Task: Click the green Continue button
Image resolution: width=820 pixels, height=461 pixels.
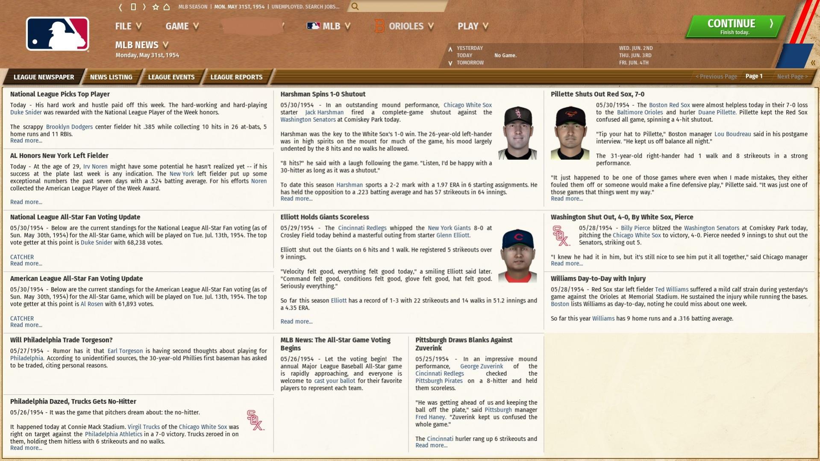Action: click(x=735, y=26)
